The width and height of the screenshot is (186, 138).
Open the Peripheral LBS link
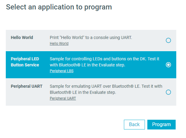point(61,71)
